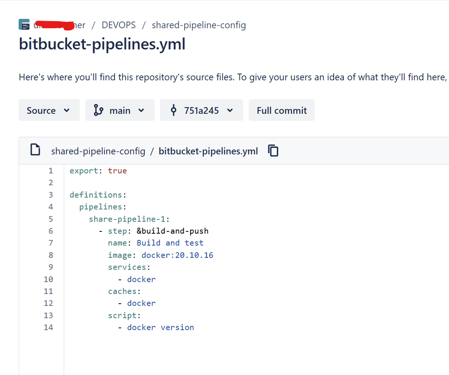Click line number 1
Screen dimensions: 449x375
point(51,170)
